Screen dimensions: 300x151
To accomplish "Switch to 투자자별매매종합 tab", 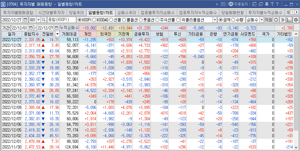I will pos(18,13).
